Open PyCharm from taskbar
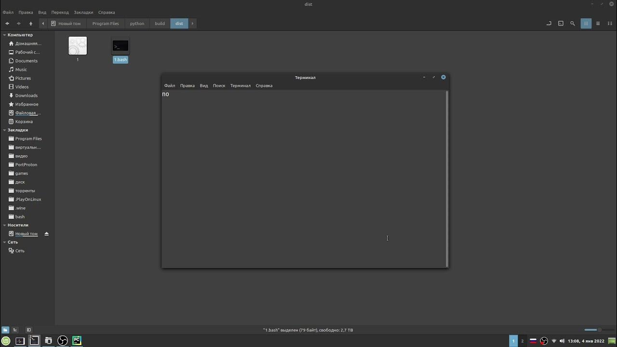Image resolution: width=617 pixels, height=347 pixels. (x=77, y=341)
